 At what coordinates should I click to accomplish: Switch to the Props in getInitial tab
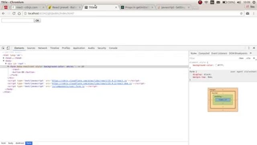click(137, 7)
